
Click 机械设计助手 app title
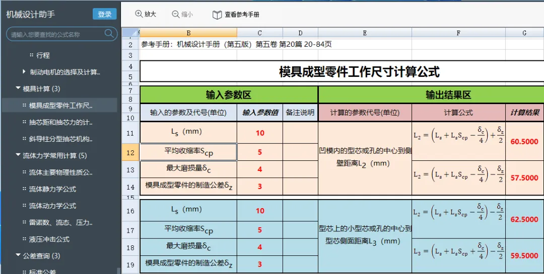point(31,14)
